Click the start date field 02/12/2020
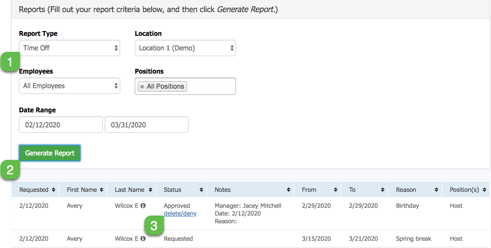The height and width of the screenshot is (248, 491). pos(61,125)
